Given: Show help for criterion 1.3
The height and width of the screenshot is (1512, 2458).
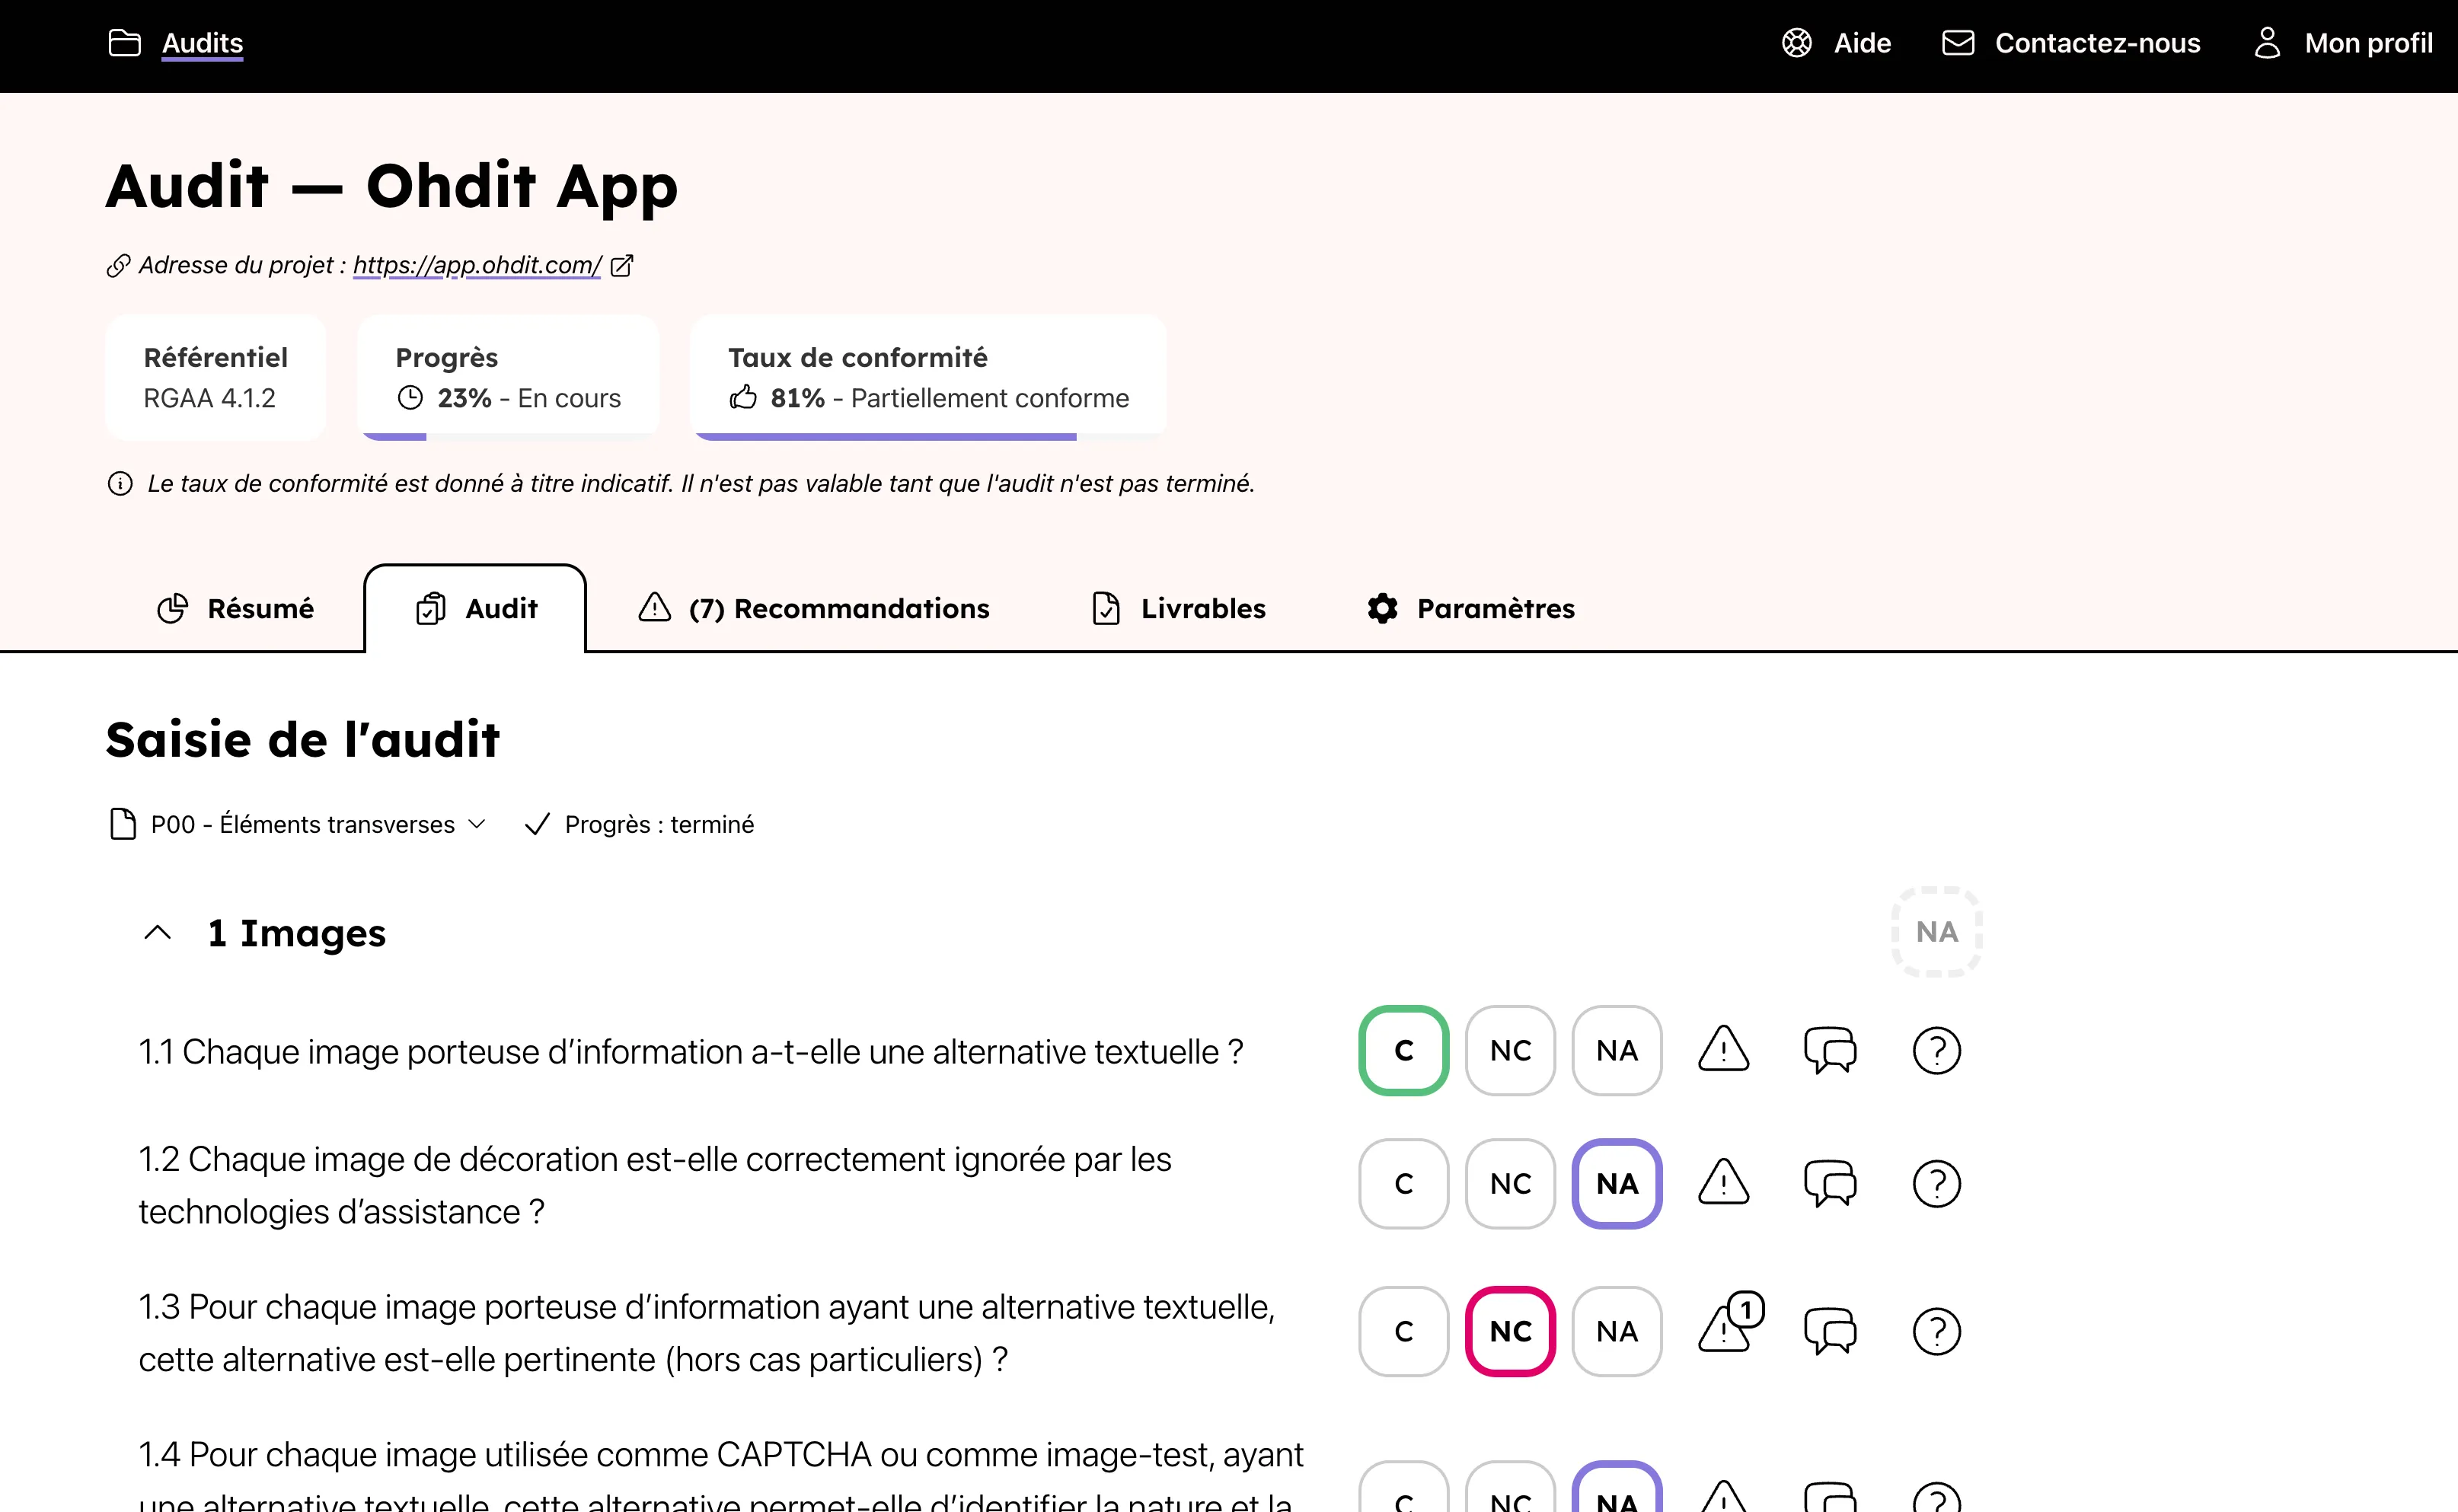Looking at the screenshot, I should (1936, 1332).
